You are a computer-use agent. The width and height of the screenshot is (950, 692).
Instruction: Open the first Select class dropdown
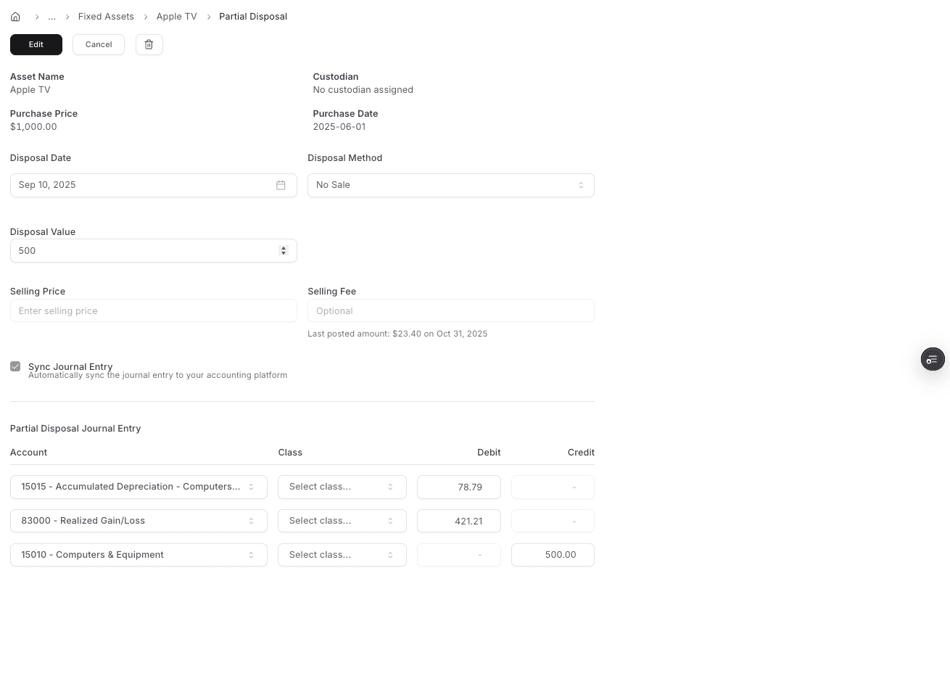click(342, 487)
